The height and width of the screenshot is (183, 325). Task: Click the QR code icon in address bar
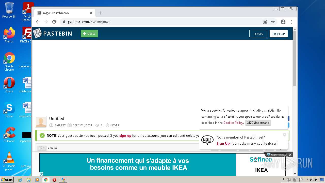point(265,22)
